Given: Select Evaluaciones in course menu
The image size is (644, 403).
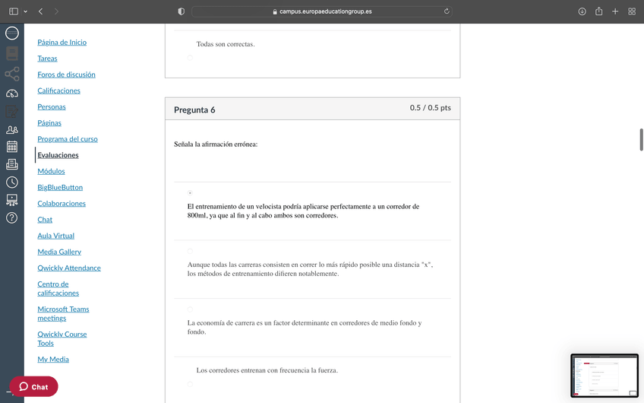Looking at the screenshot, I should click(x=58, y=155).
